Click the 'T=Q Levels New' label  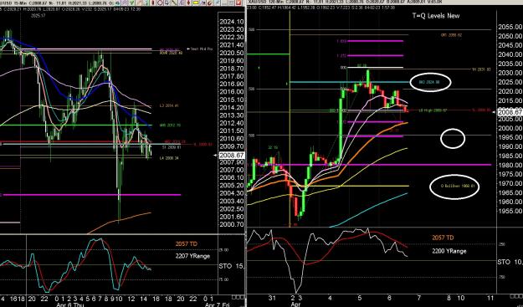point(436,16)
